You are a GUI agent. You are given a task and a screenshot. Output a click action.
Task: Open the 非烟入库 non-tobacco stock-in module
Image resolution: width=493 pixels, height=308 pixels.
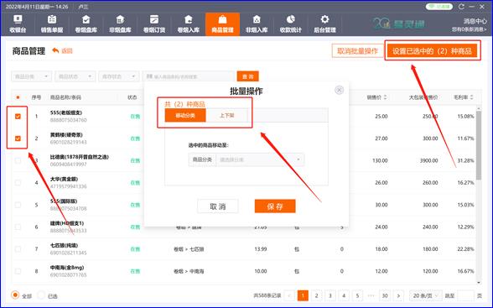[x=257, y=23]
